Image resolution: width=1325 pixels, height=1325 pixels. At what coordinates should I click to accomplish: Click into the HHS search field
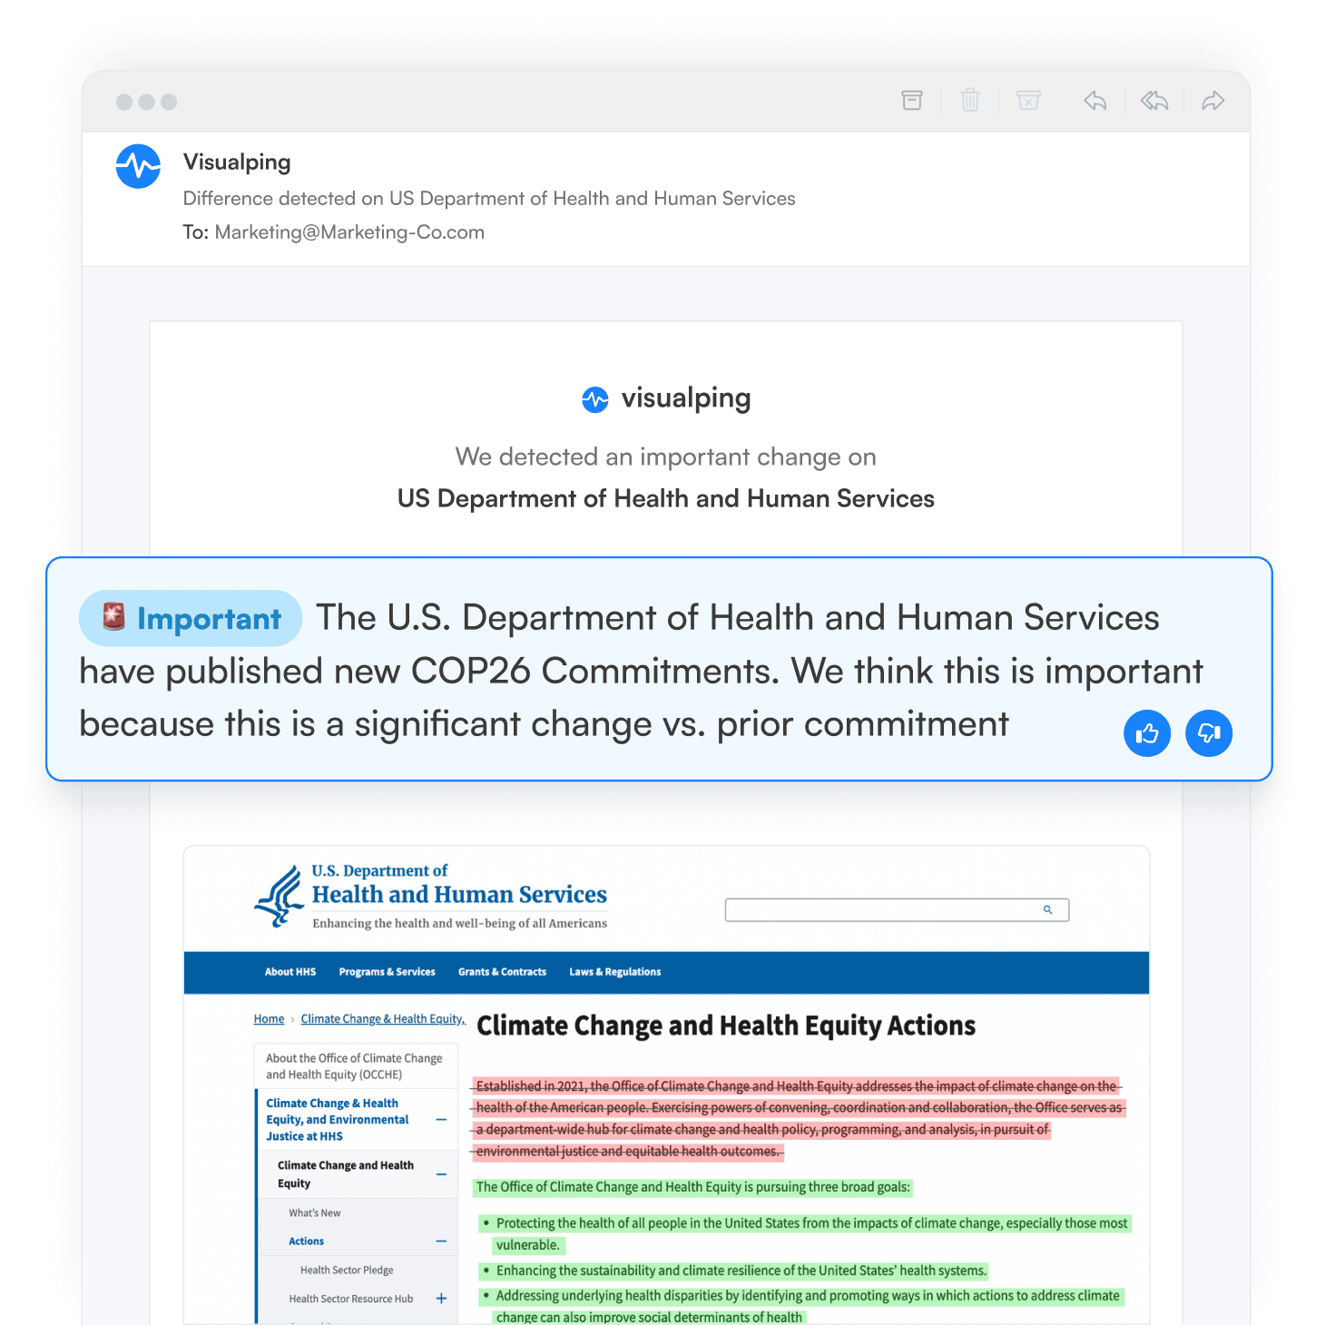pos(897,910)
